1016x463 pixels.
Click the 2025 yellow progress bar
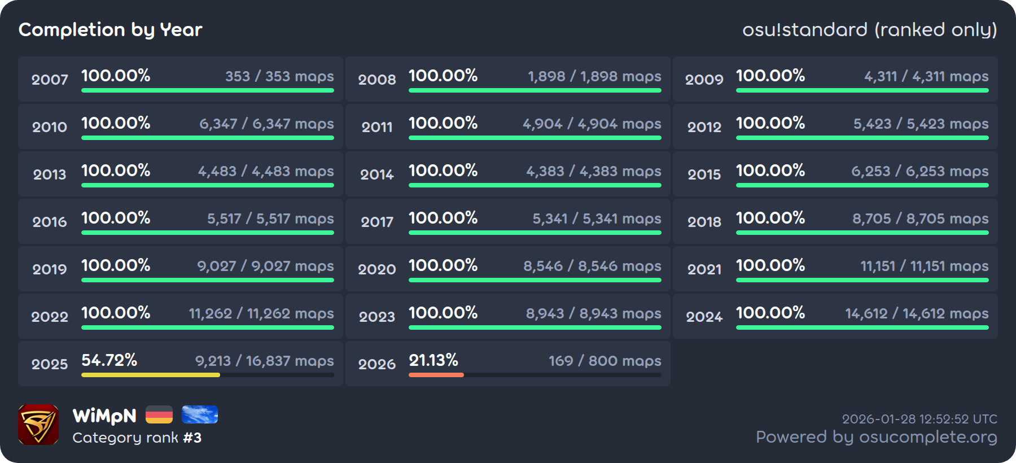pos(151,375)
